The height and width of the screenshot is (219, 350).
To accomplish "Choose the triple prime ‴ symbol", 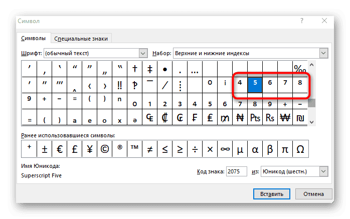I will pyautogui.click(x=59, y=85).
